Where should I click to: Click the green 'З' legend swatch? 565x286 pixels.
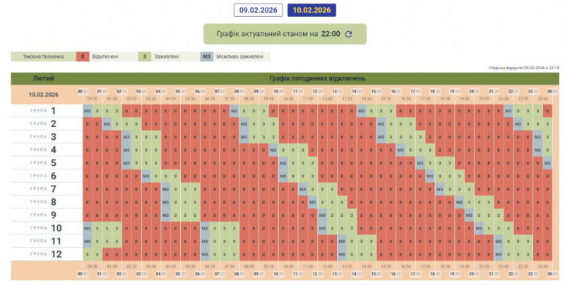pyautogui.click(x=144, y=56)
